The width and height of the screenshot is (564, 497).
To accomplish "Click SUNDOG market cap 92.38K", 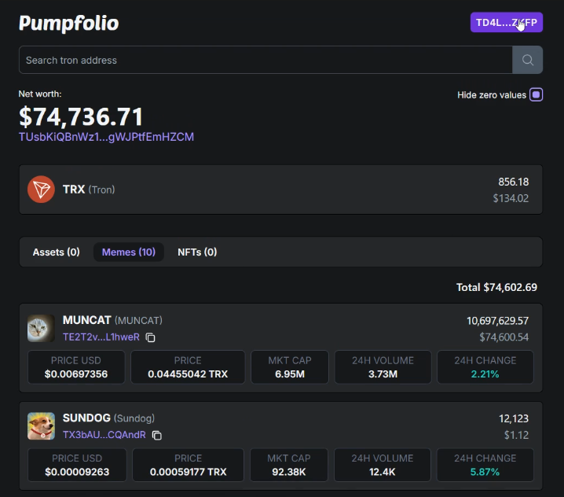I will [x=289, y=472].
